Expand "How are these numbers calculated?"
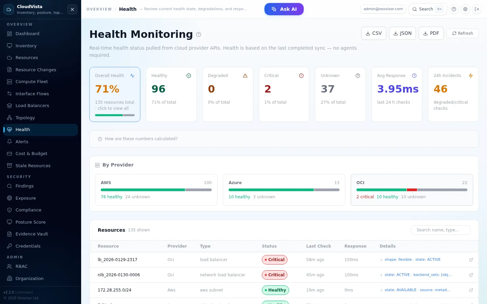This screenshot has width=487, height=304. [x=284, y=139]
